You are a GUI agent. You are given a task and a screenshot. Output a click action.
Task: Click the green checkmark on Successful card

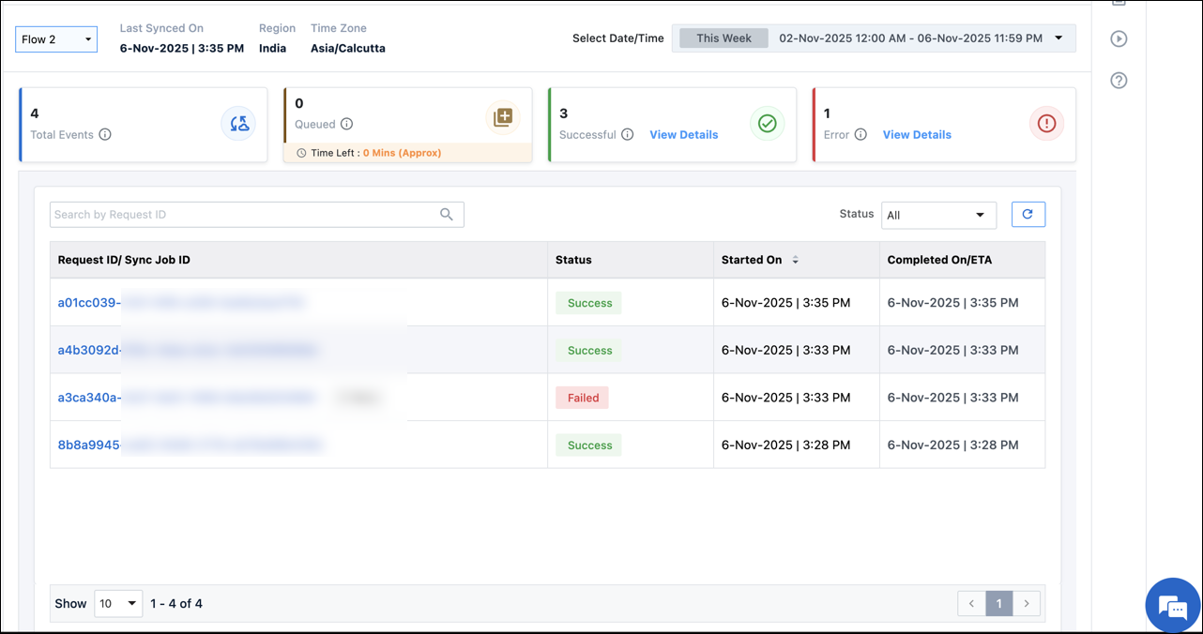point(767,123)
